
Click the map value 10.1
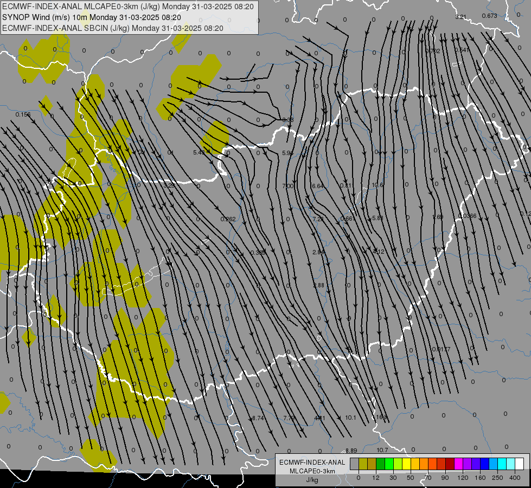[350, 418]
